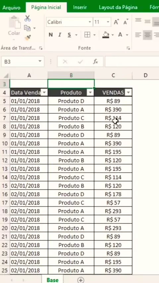Open the Calibri font name dropdown
Image resolution: width=159 pixels, height=283 pixels.
click(x=90, y=22)
